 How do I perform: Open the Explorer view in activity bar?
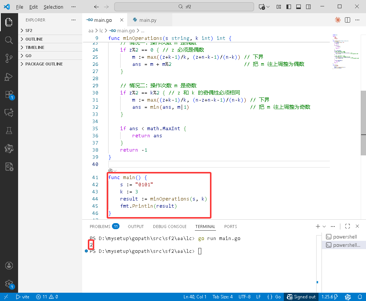pyautogui.click(x=9, y=22)
